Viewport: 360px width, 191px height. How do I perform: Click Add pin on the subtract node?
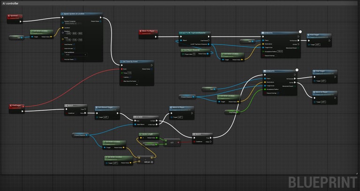click(149, 162)
